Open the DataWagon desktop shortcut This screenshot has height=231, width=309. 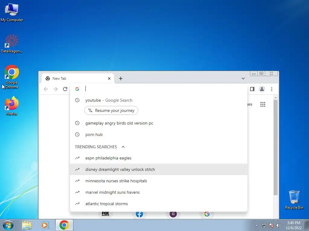coord(12,44)
